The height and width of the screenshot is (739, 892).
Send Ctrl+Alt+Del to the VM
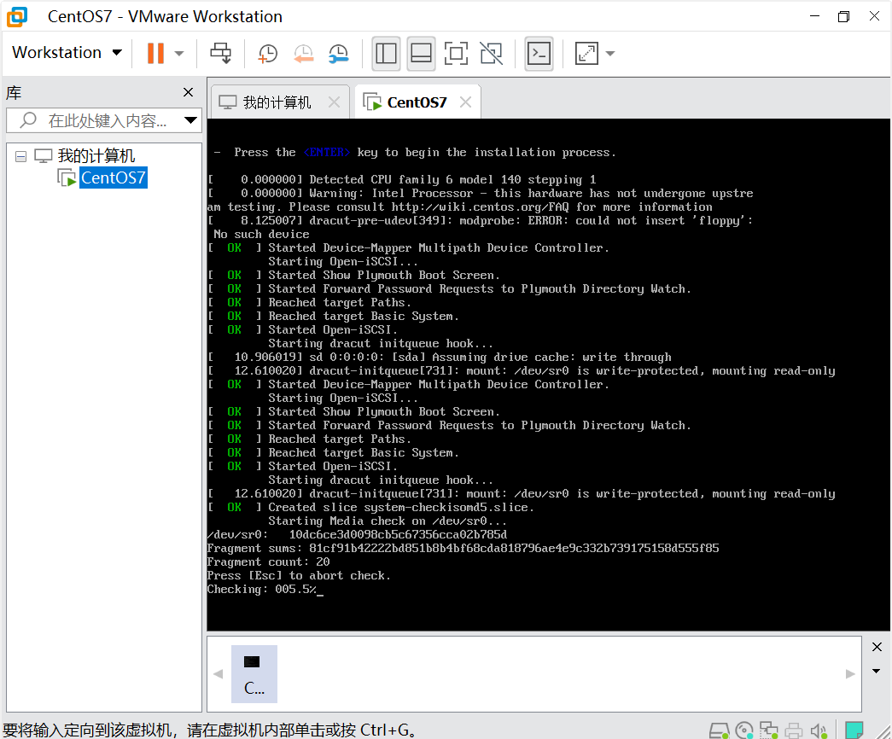tap(221, 54)
